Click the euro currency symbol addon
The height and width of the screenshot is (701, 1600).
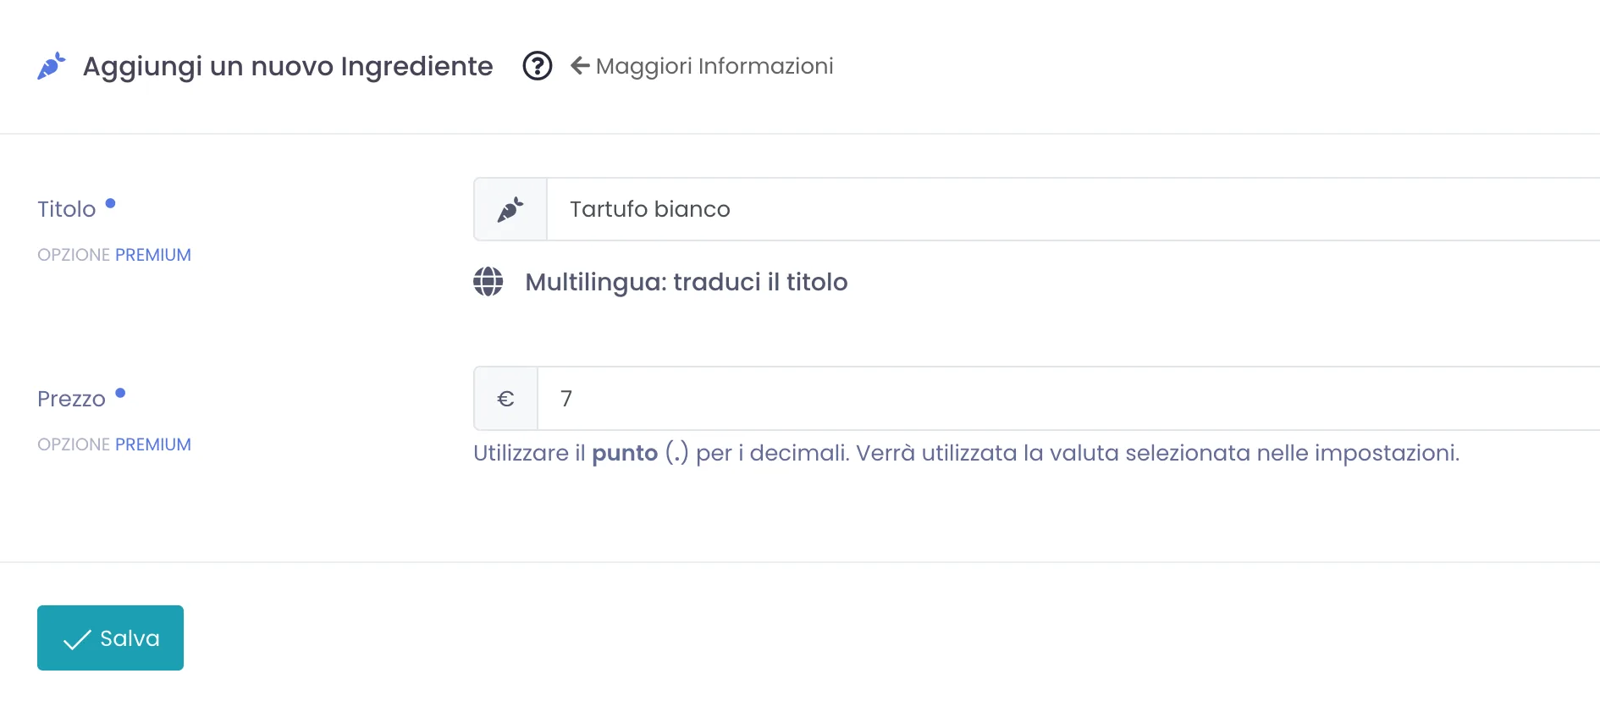click(506, 399)
